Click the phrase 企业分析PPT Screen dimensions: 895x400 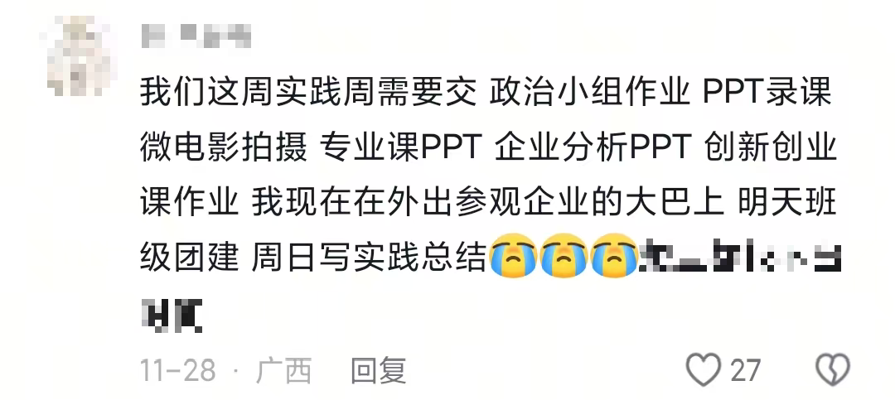[593, 148]
